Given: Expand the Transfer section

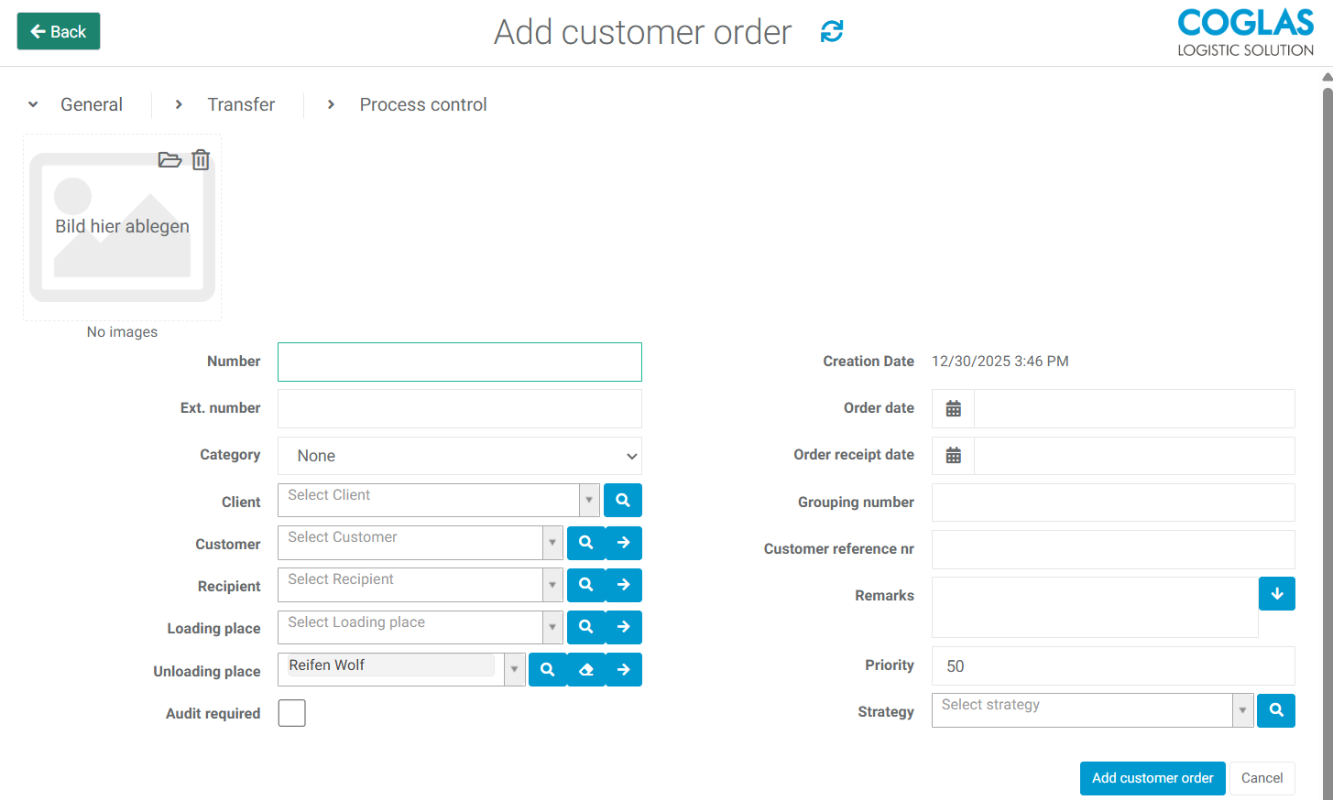Looking at the screenshot, I should point(240,104).
